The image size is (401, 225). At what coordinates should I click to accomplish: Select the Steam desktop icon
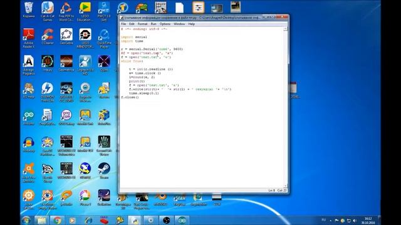pos(104,171)
